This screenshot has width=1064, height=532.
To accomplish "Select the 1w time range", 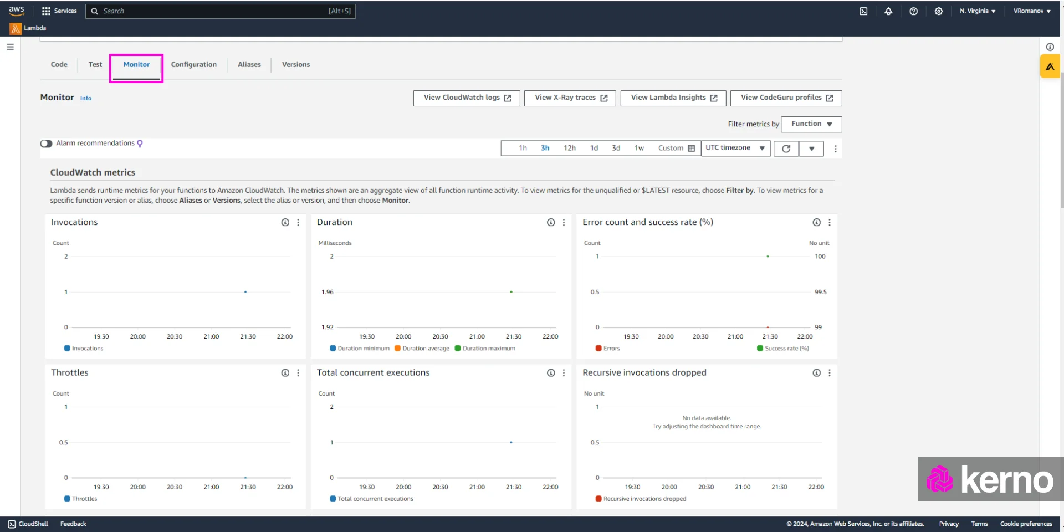I will [x=639, y=149].
